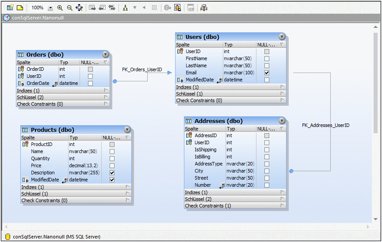Click the primary key icon beside ProductID

pos(25,144)
